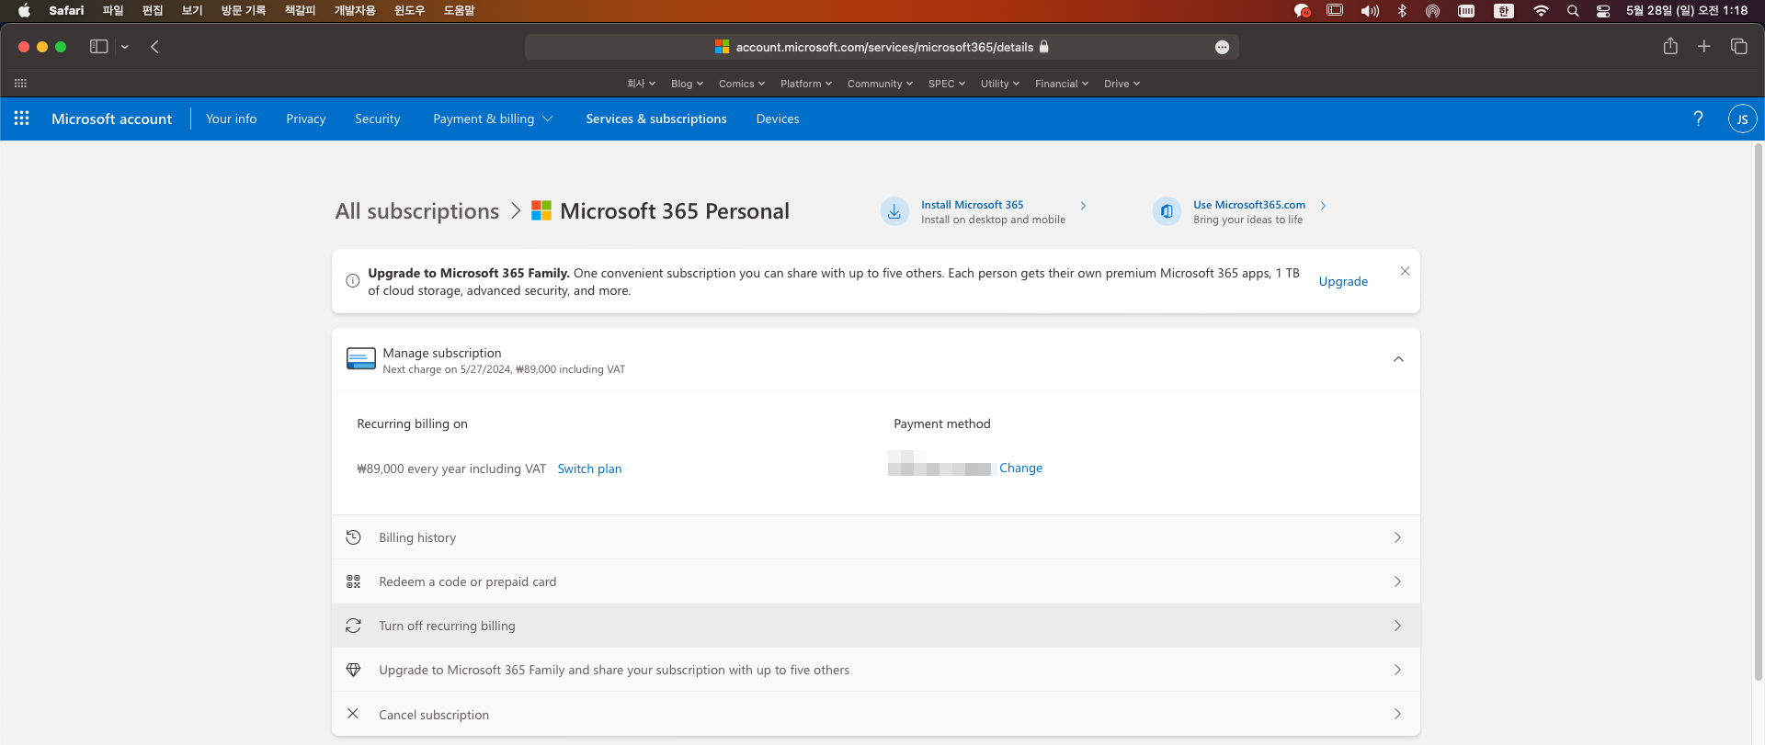The height and width of the screenshot is (745, 1765).
Task: Click the volume icon in menu bar
Action: [1370, 11]
